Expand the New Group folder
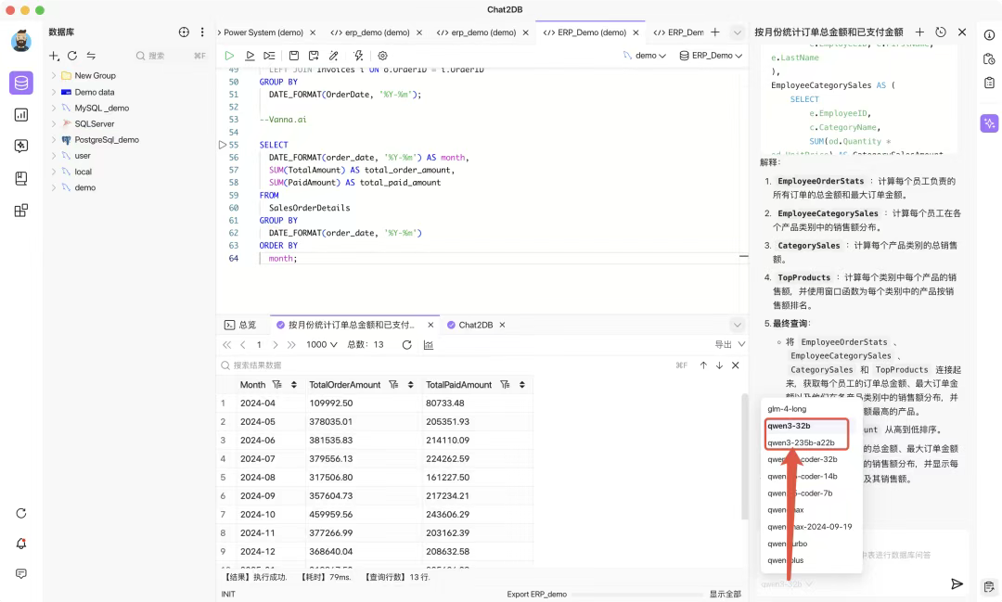 coord(54,75)
